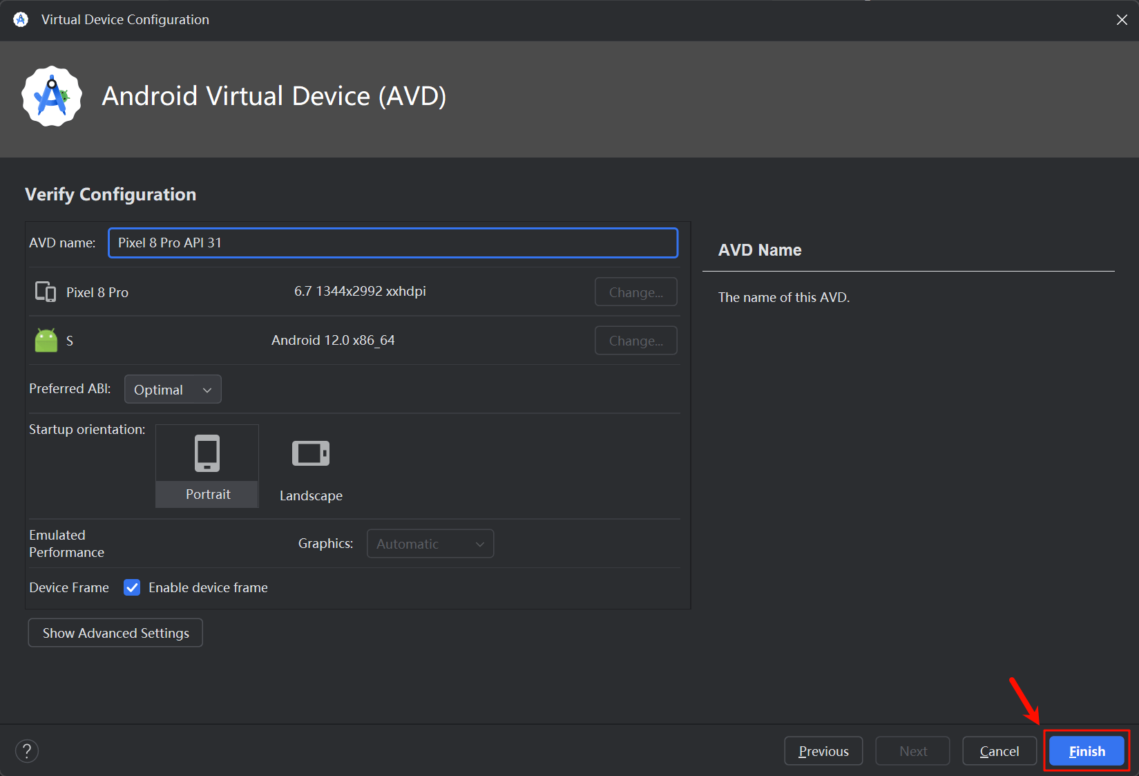Focus the AVD name input field
The image size is (1139, 776).
(x=393, y=243)
